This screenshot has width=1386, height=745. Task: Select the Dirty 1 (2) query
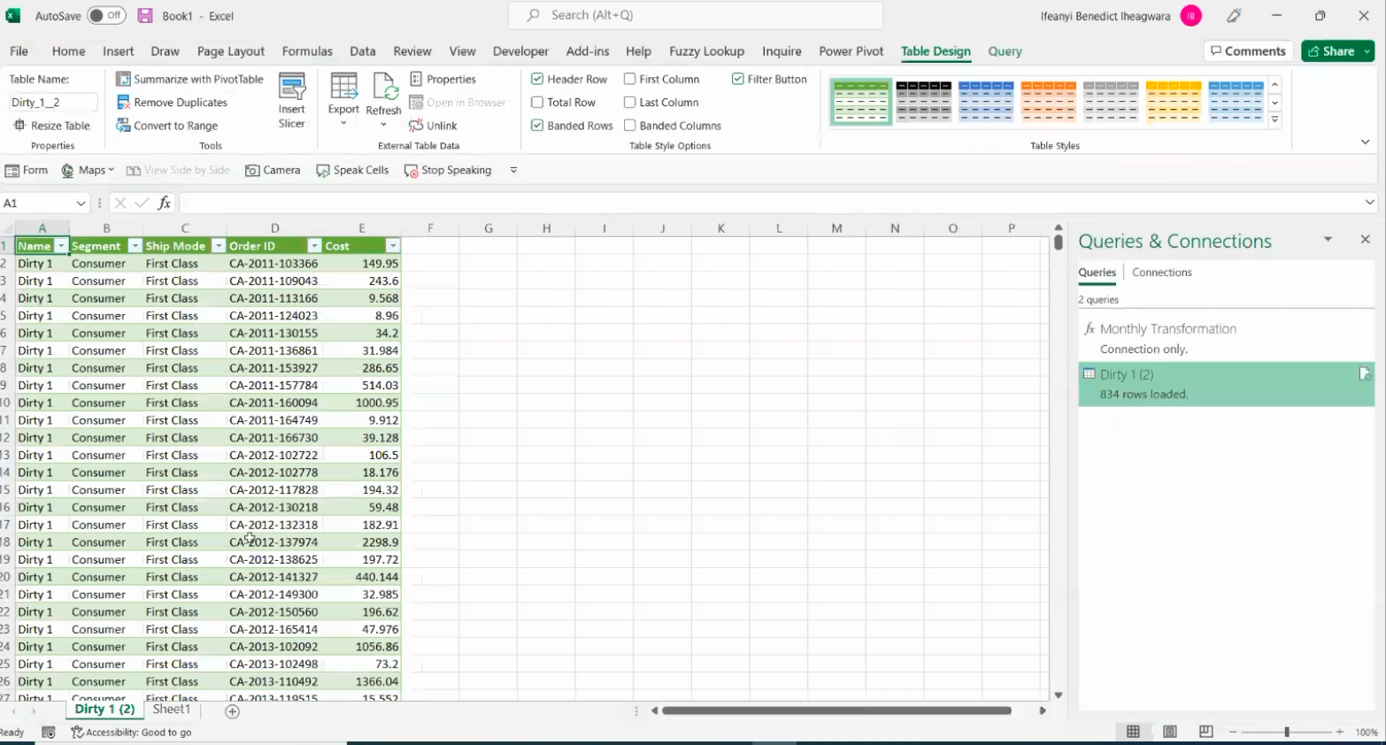pyautogui.click(x=1226, y=384)
